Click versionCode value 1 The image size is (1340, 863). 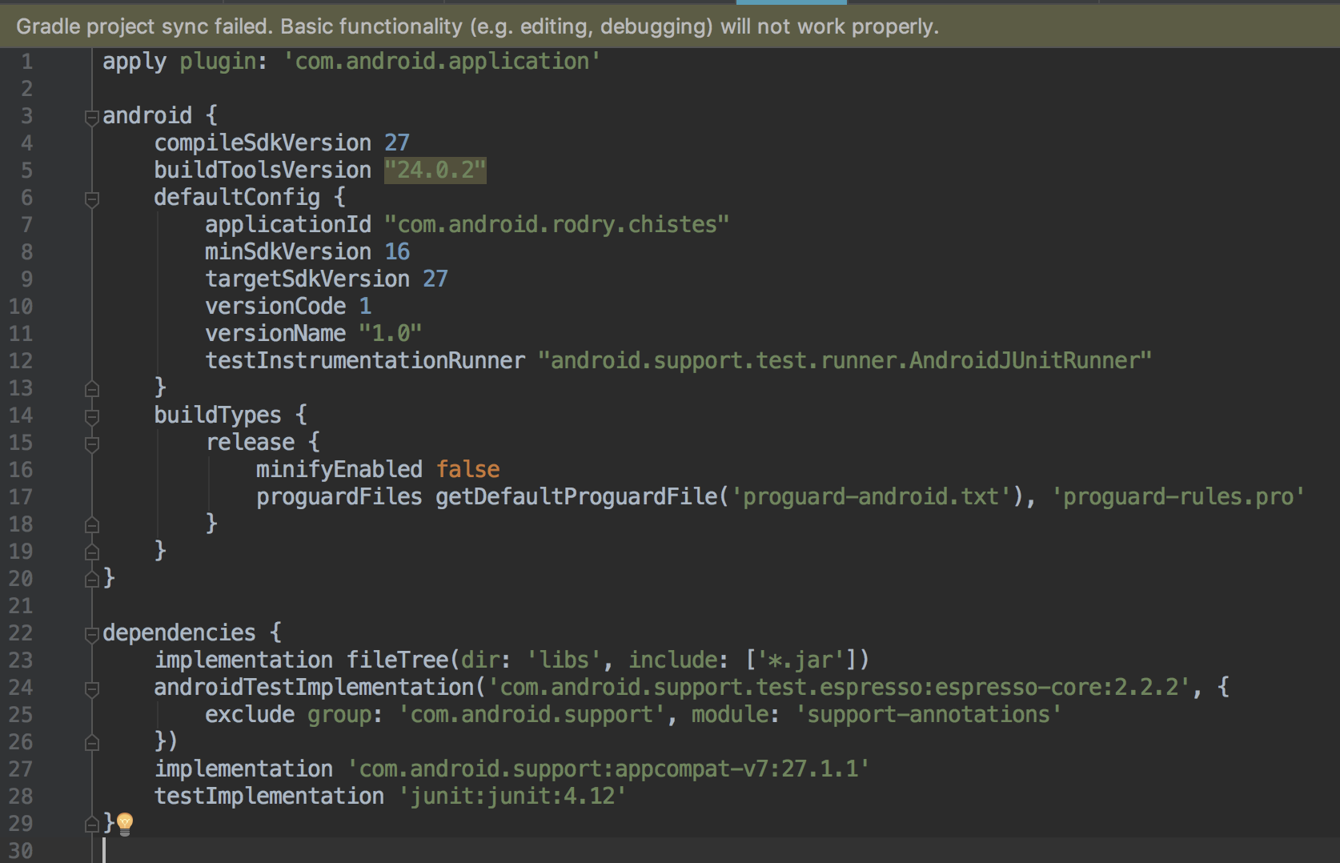coord(365,306)
